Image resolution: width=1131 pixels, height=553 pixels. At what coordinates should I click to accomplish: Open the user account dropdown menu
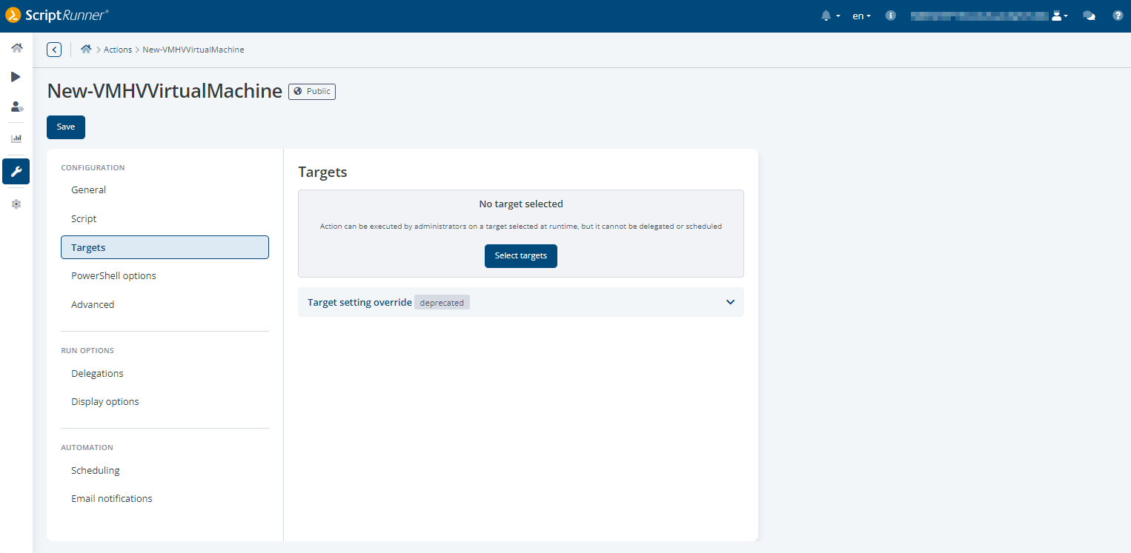(1060, 16)
